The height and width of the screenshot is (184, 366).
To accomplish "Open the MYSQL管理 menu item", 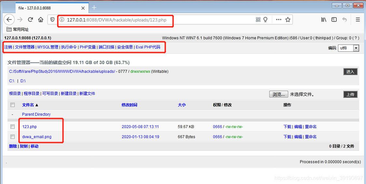I will (x=48, y=47).
